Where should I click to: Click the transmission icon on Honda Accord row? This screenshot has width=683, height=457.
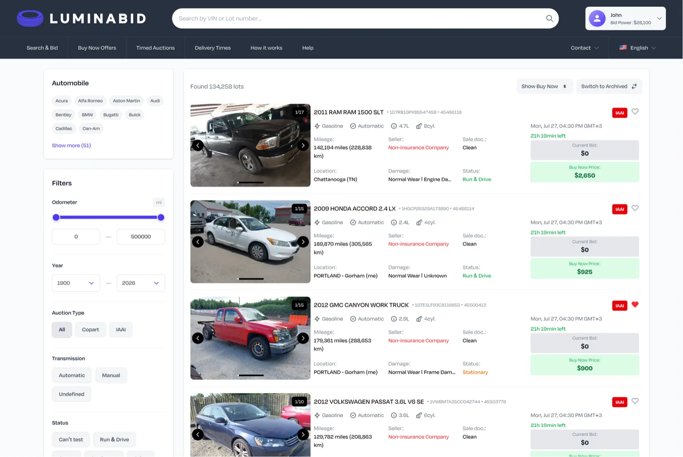(353, 222)
